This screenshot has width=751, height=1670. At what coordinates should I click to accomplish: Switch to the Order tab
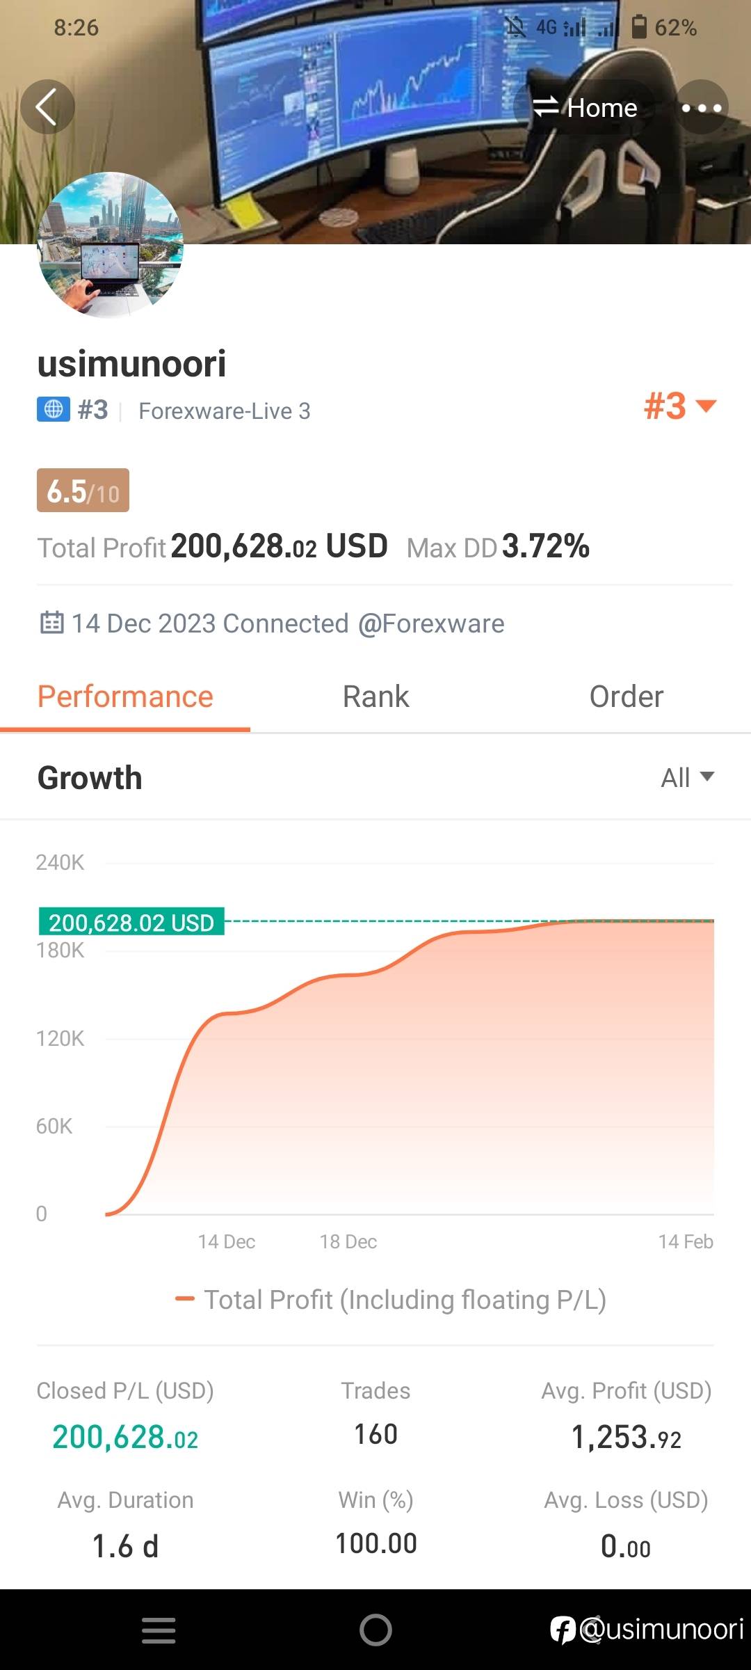626,697
